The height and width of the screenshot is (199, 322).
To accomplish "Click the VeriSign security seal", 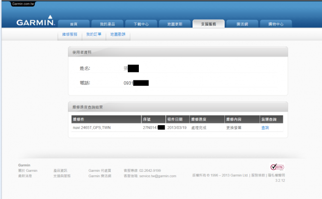I will pos(277,167).
